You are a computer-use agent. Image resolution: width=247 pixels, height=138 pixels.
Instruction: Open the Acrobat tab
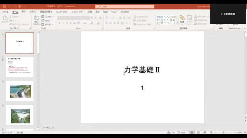(124, 12)
